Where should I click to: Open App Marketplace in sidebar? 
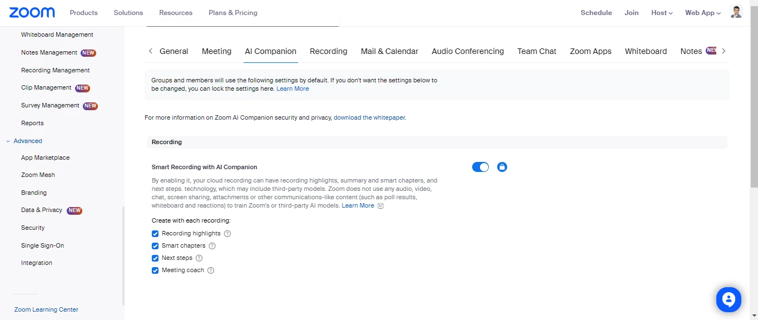46,157
